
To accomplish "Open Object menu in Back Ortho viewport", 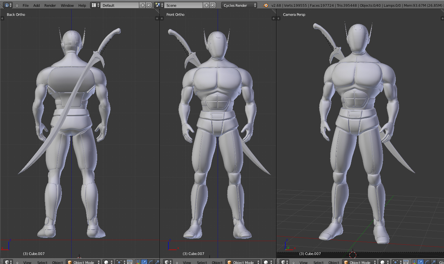I will pyautogui.click(x=58, y=262).
